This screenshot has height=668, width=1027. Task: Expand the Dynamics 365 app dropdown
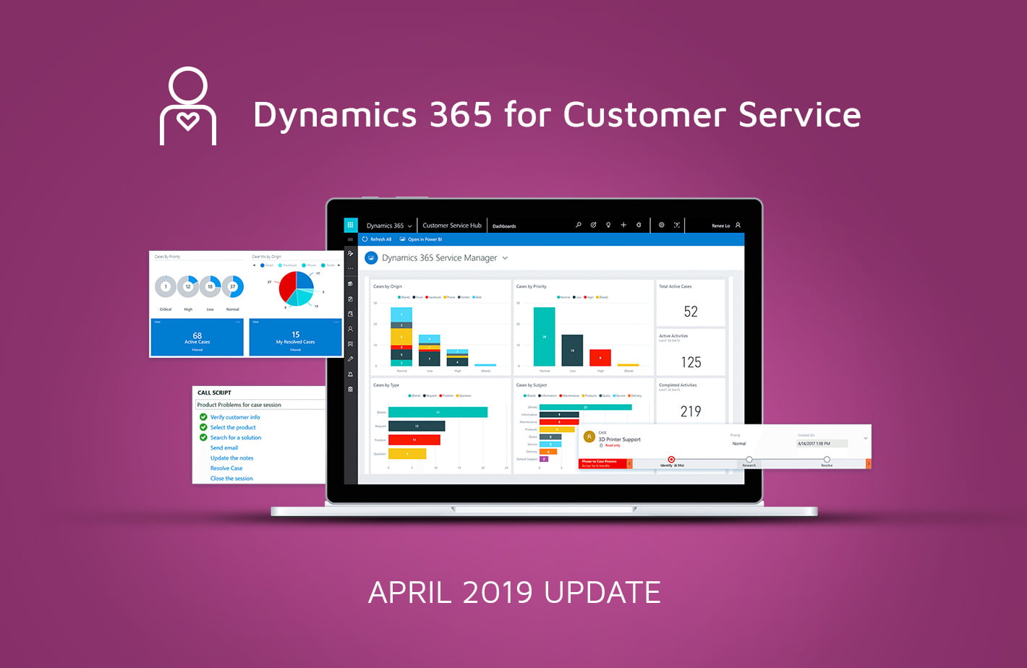point(410,226)
